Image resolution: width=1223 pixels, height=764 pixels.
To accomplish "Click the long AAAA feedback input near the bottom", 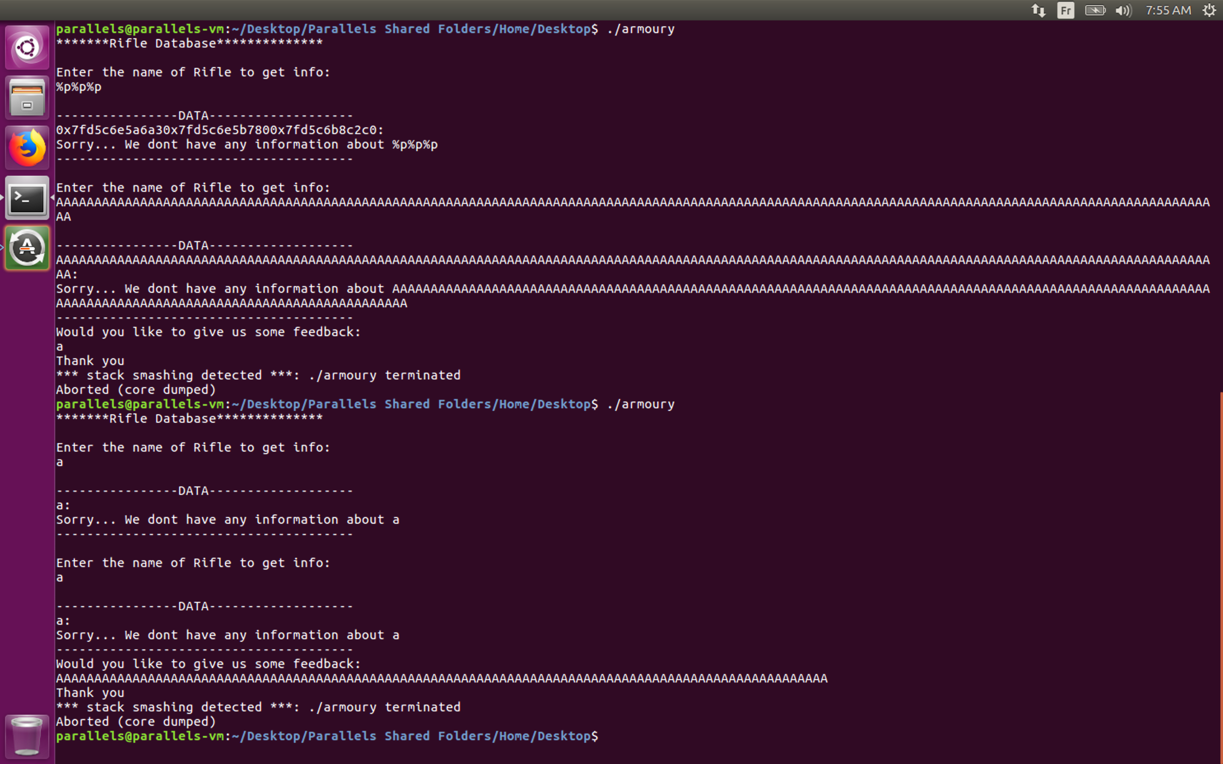I will (x=442, y=679).
